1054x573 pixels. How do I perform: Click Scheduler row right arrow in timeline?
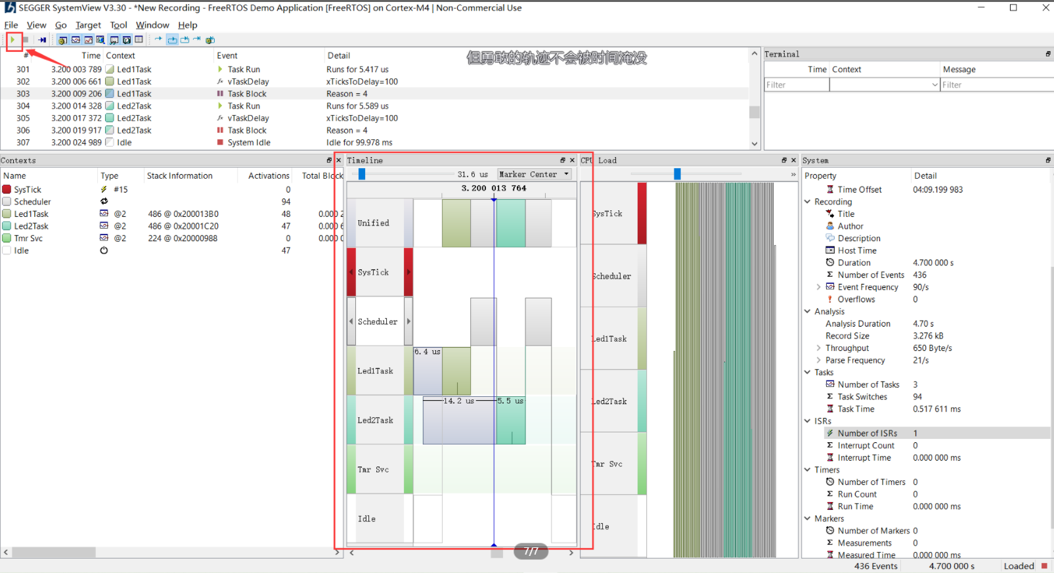pos(408,321)
